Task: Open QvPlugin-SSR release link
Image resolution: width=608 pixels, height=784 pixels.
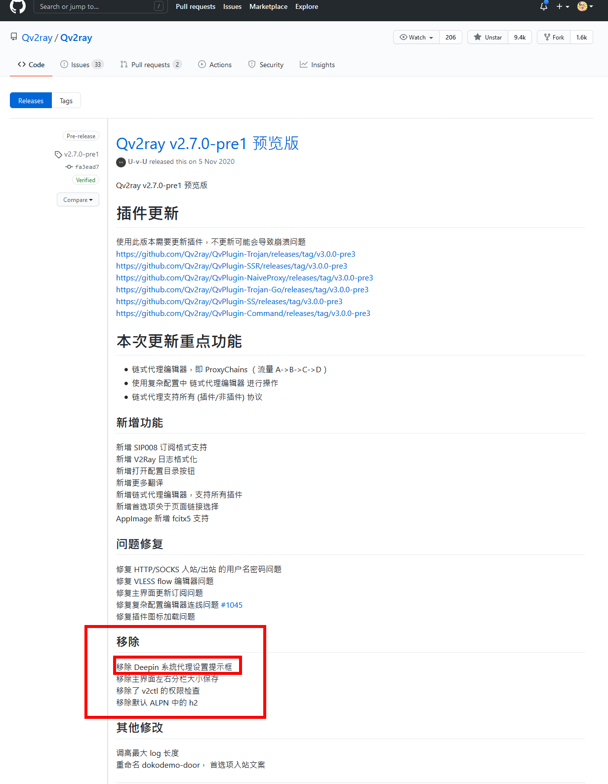Action: (x=232, y=266)
